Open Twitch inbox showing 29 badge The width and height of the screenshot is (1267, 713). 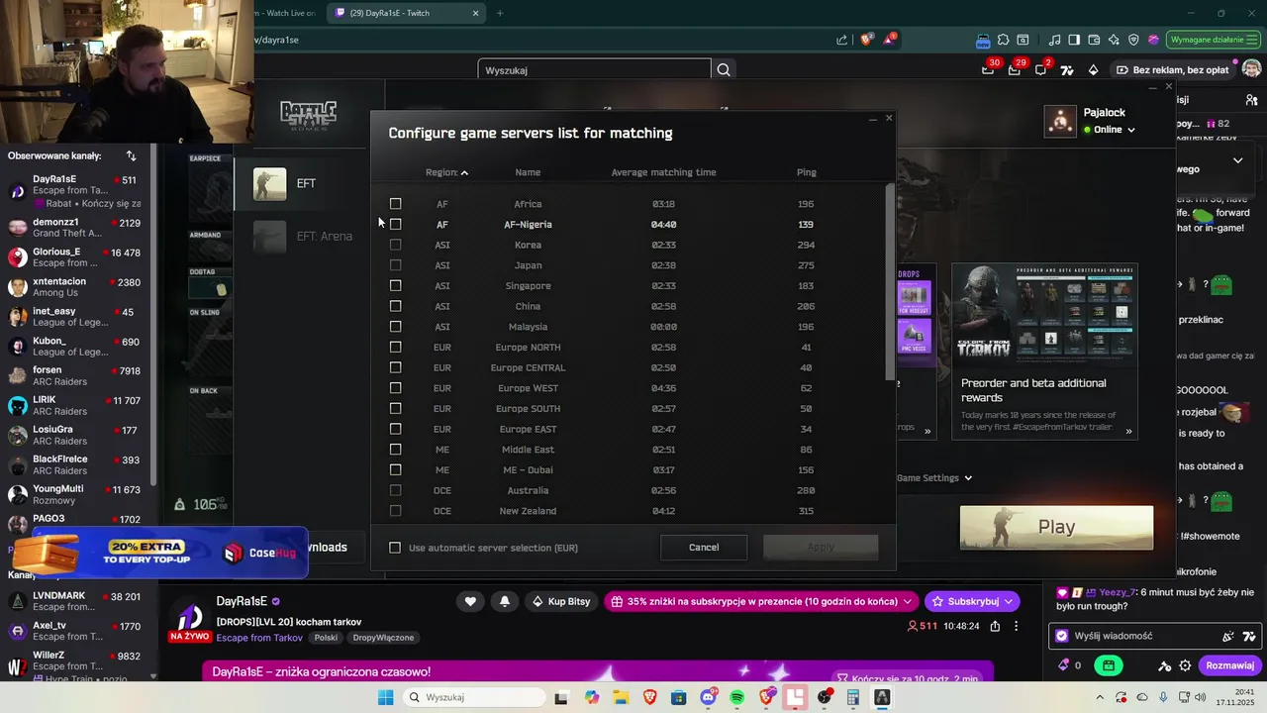(1015, 69)
